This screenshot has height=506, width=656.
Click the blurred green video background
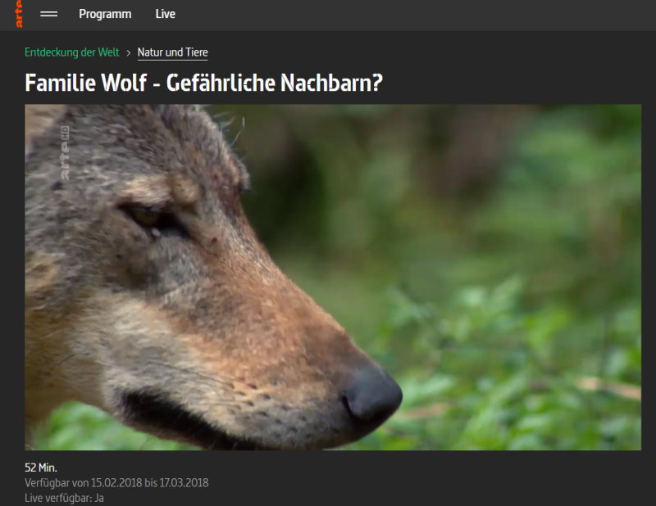(508, 246)
